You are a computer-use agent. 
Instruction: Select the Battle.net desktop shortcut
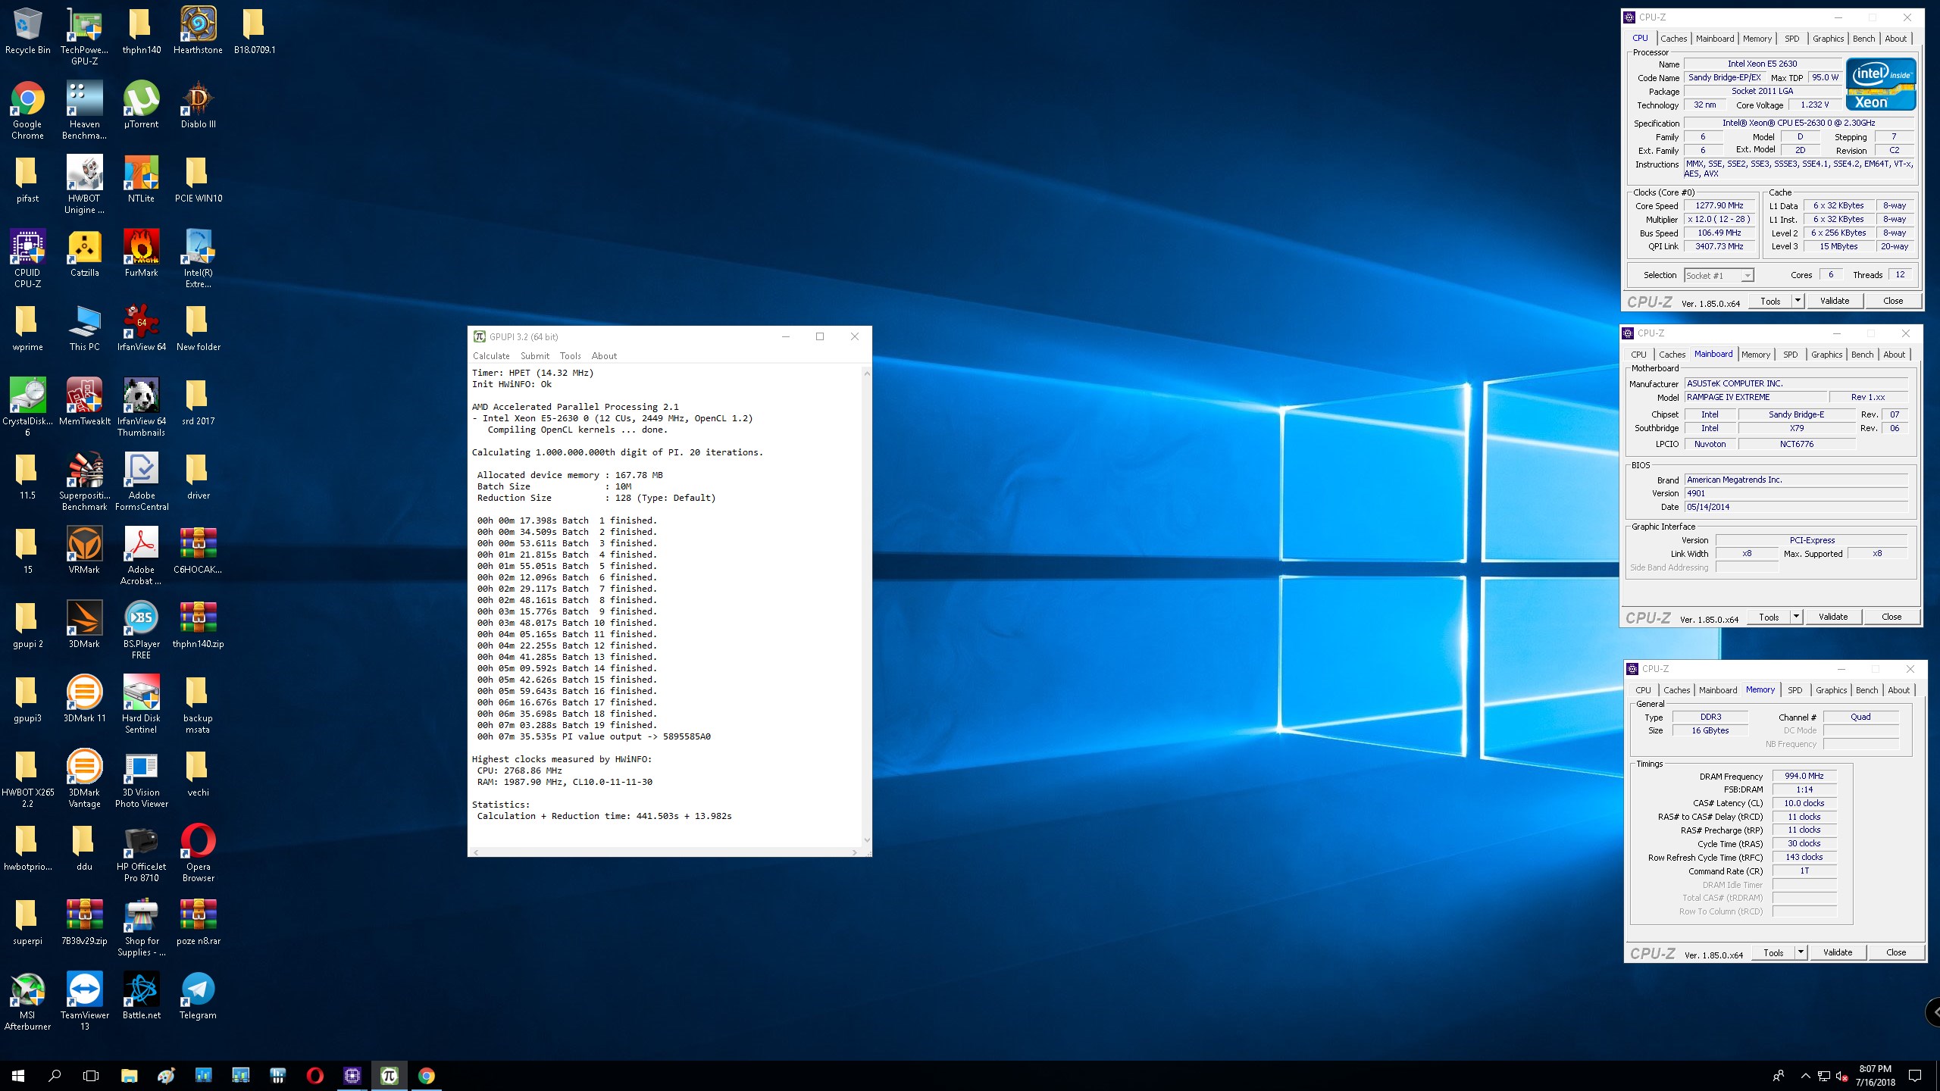141,996
